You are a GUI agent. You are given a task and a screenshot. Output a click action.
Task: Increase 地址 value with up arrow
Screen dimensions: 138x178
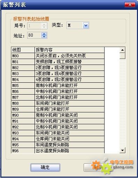click(x=44, y=34)
